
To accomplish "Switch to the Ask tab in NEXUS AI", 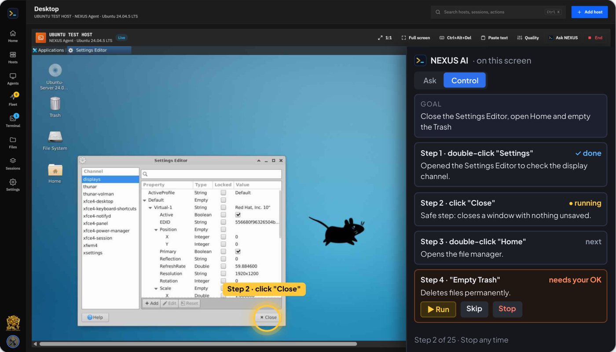I will [429, 80].
